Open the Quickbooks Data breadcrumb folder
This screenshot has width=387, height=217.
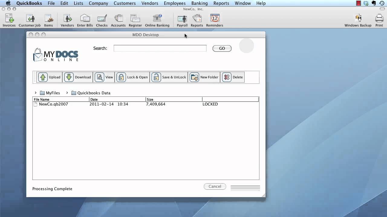[x=91, y=93]
